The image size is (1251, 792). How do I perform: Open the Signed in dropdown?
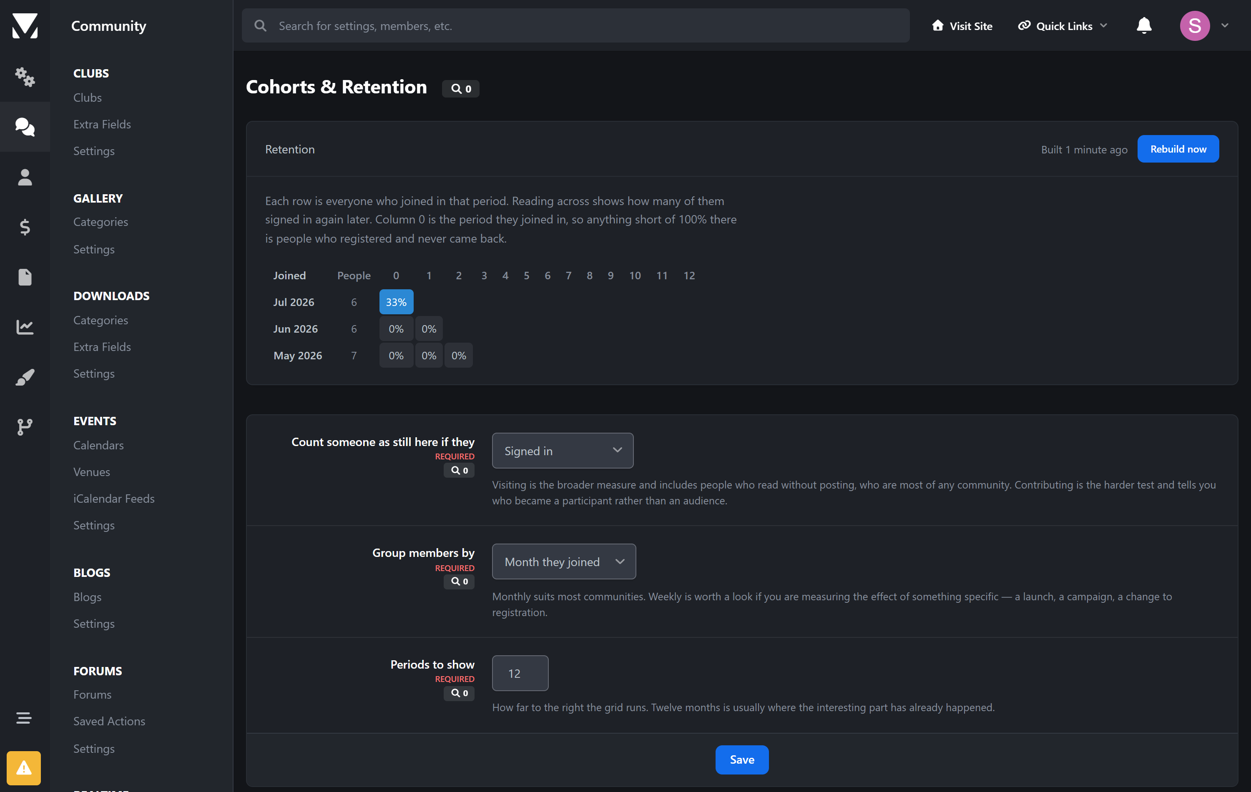pyautogui.click(x=563, y=451)
